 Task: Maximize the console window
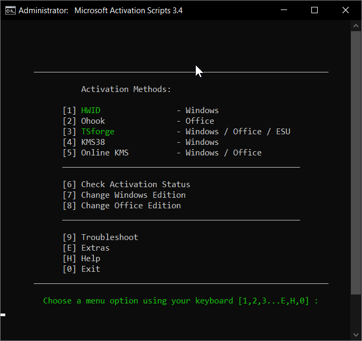[315, 10]
